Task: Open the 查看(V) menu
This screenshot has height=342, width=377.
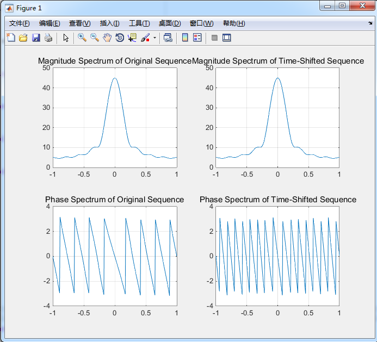Action: point(79,23)
